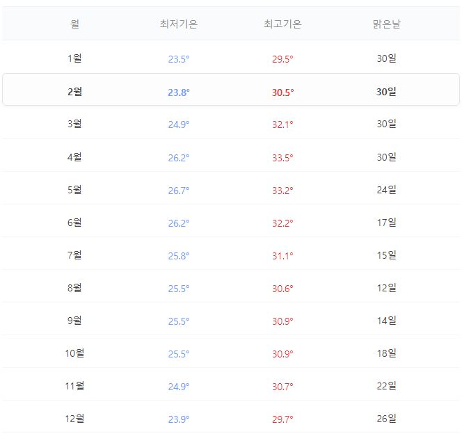Select the 9월 row label
Viewport: 471px width, 443px height.
click(75, 321)
